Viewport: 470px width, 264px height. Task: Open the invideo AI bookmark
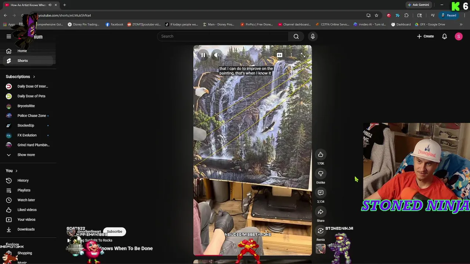coord(370,25)
